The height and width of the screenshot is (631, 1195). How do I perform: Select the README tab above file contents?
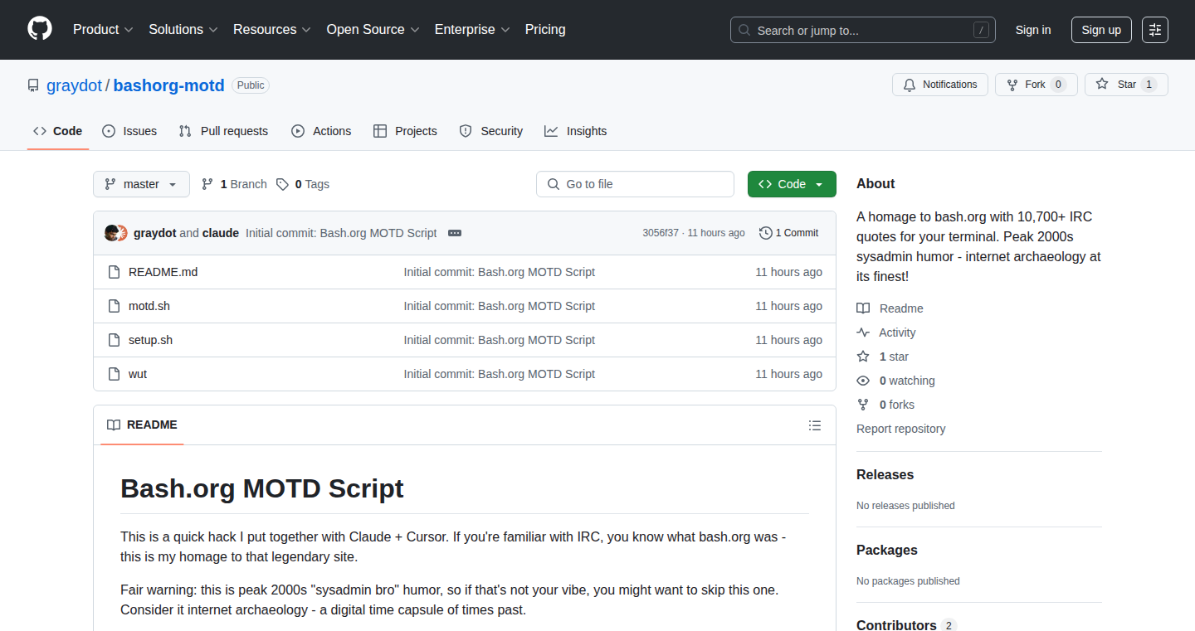[143, 425]
